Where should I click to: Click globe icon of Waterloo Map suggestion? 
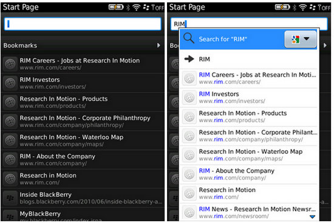pos(189,155)
